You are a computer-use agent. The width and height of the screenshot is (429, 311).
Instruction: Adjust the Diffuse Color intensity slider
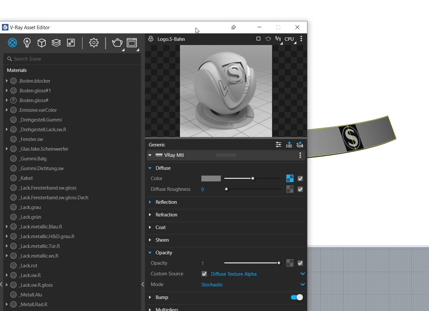(x=253, y=179)
